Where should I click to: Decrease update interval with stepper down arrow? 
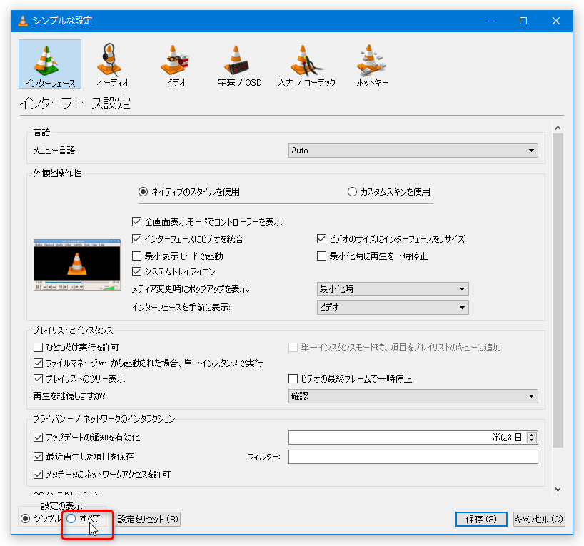[x=532, y=440]
